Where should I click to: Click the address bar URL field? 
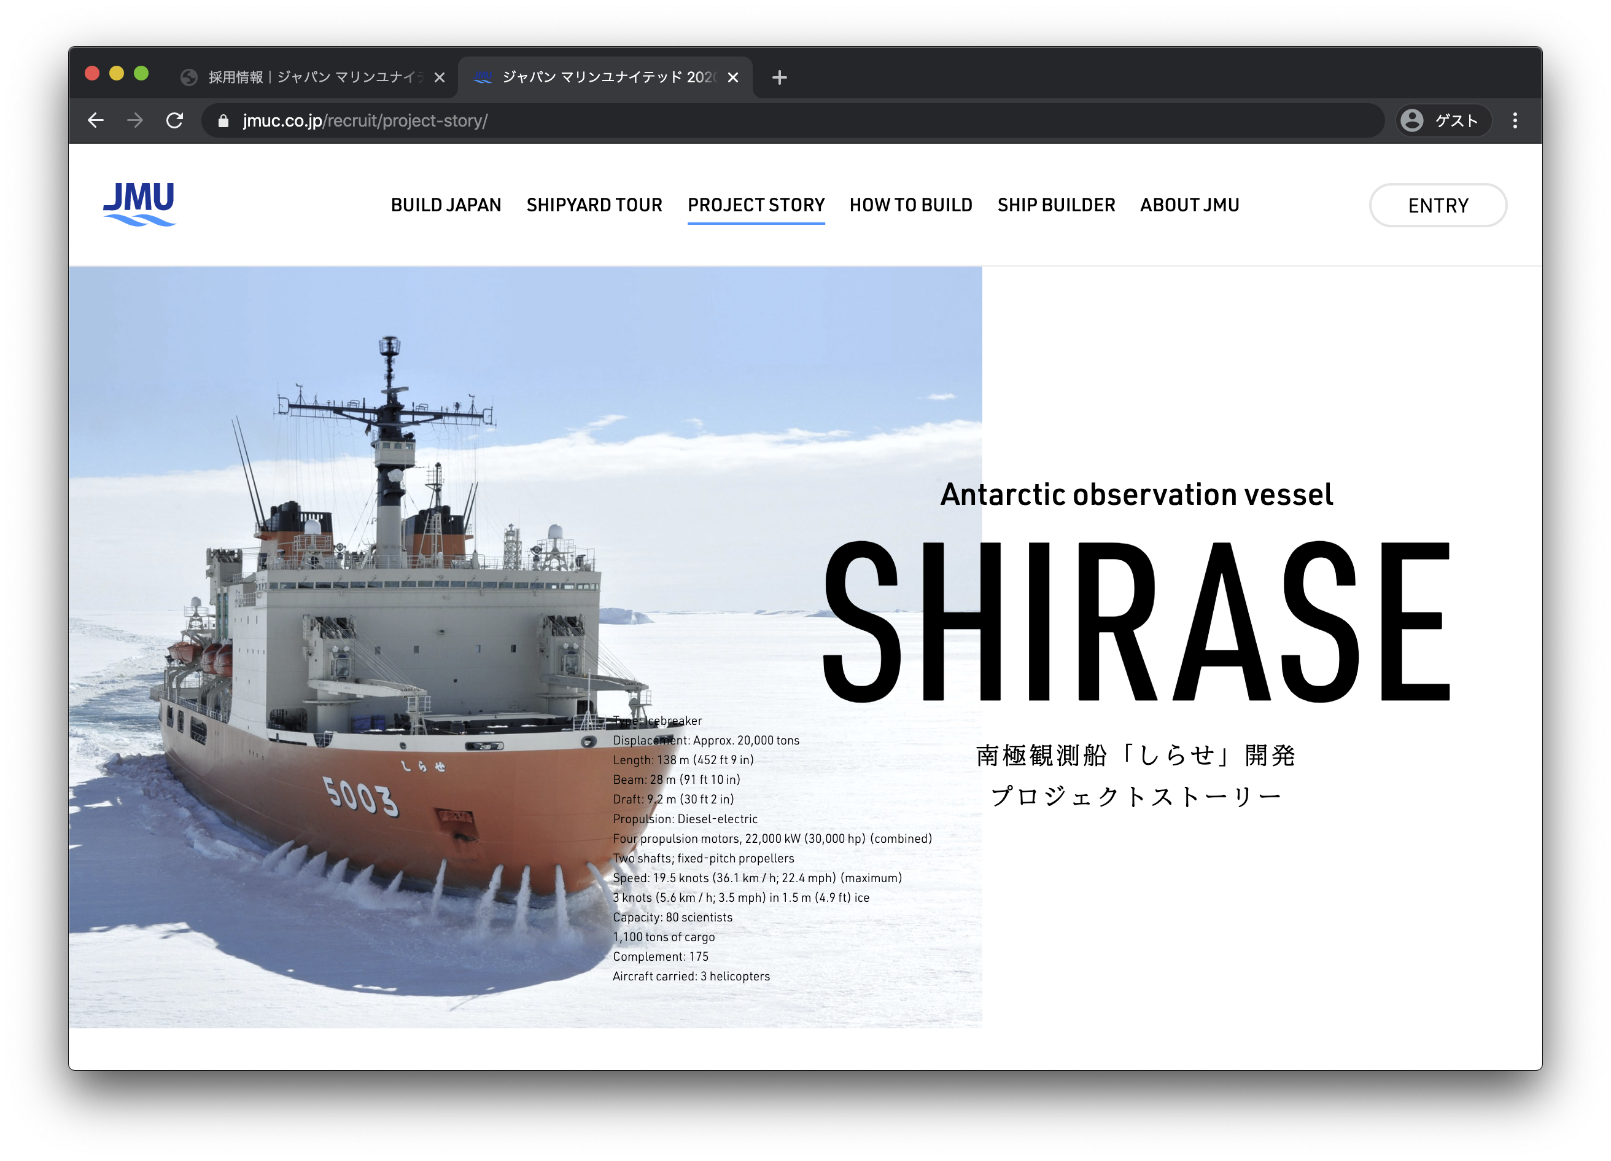tap(793, 121)
